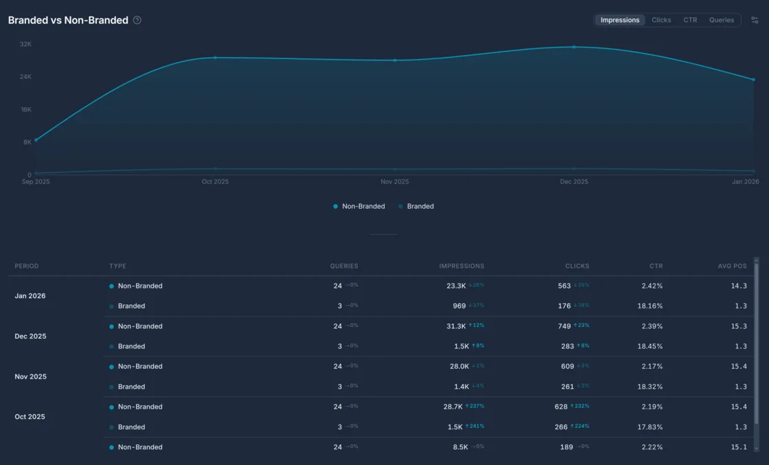Hide the Branded series via legend

pyautogui.click(x=420, y=206)
